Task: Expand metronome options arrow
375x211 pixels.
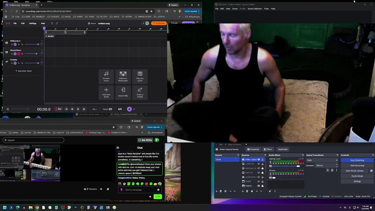Action: click(x=134, y=109)
